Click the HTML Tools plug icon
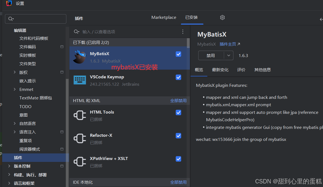 pyautogui.click(x=80, y=115)
